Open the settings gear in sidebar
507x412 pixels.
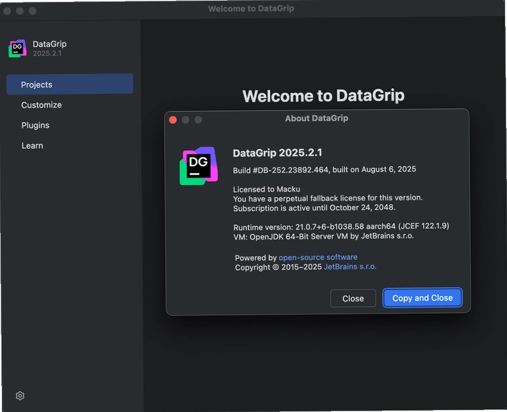coord(20,396)
